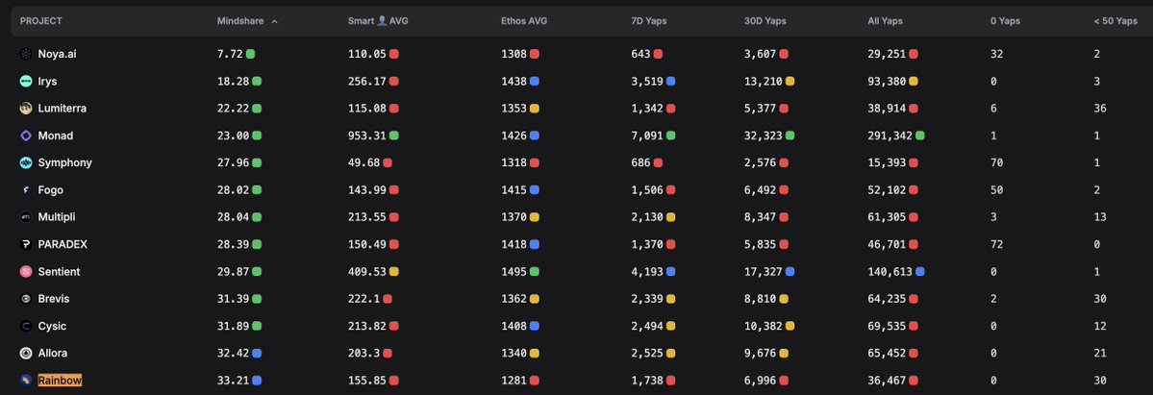1153x395 pixels.
Task: Click the Symphony project logo icon
Action: click(x=26, y=162)
